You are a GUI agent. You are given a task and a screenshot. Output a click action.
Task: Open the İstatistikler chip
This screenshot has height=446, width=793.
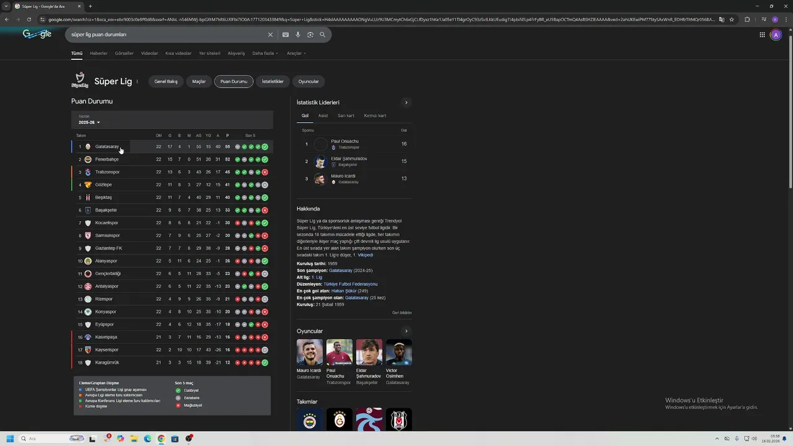pos(273,81)
